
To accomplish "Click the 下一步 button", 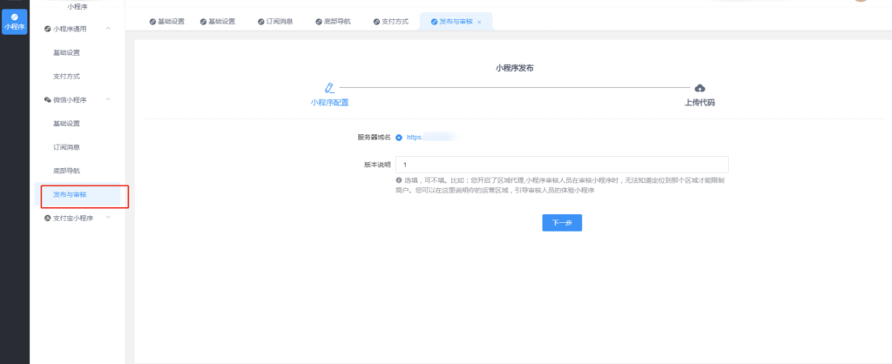I will tap(562, 223).
